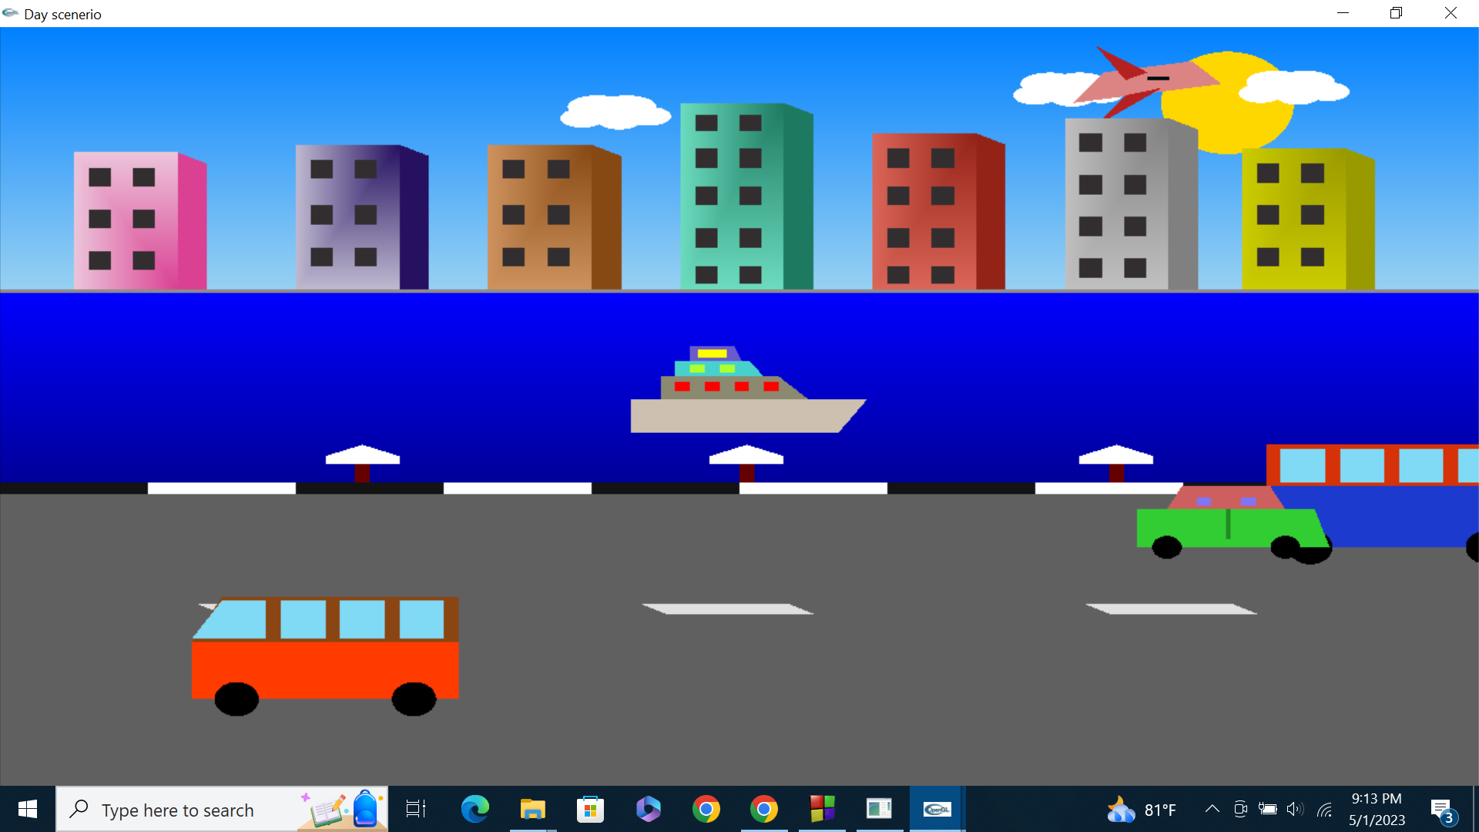Toggle the speaker volume icon
This screenshot has height=832, width=1479.
click(1296, 809)
